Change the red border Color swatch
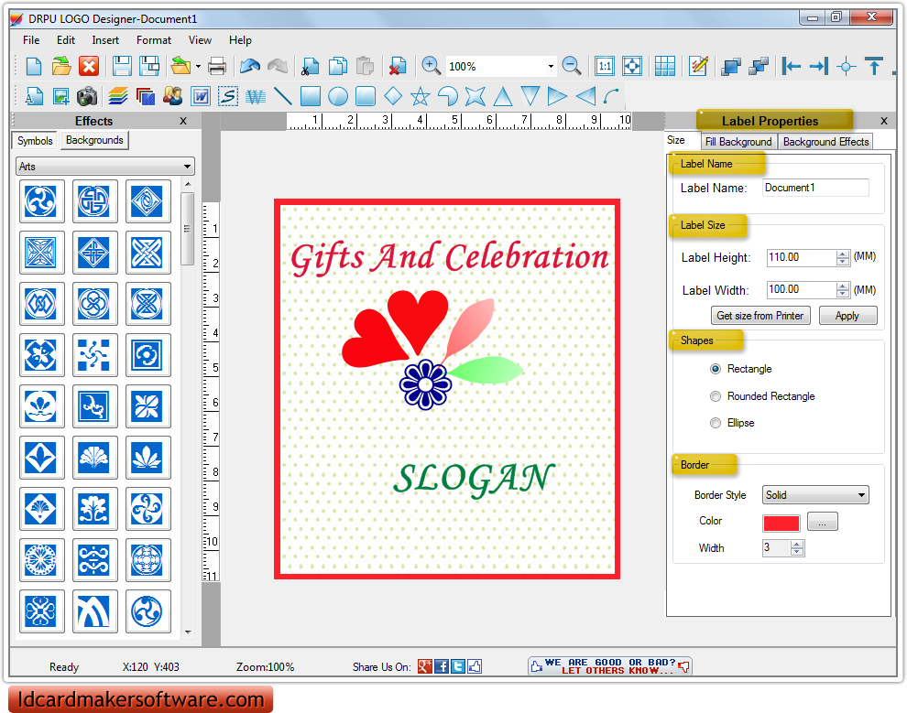The height and width of the screenshot is (713, 907). [x=781, y=522]
